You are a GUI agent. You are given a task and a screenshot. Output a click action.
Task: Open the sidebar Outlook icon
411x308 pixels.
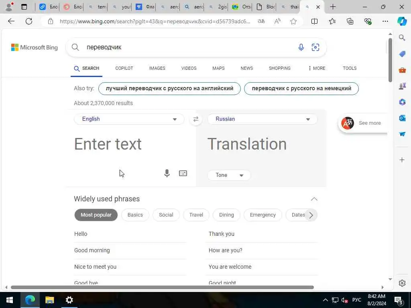[402, 118]
